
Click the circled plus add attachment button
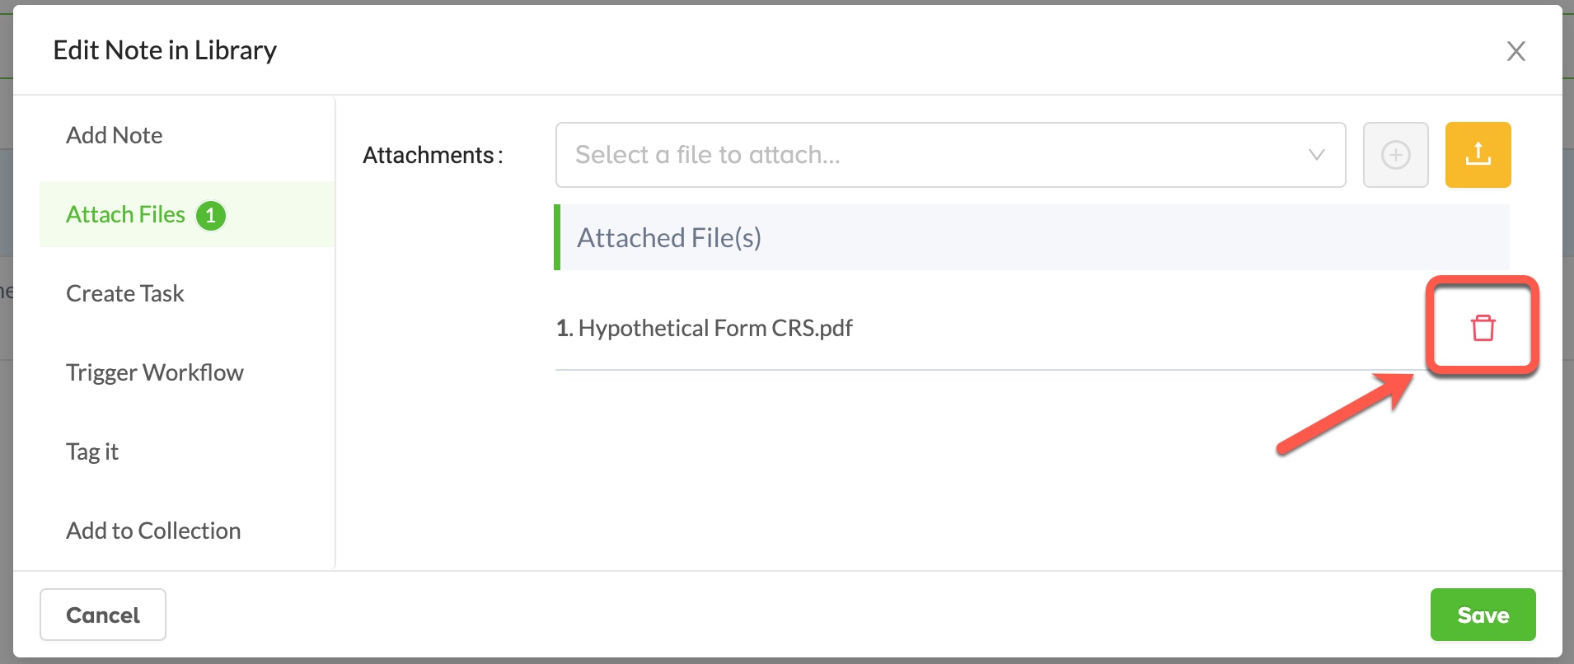click(1395, 155)
